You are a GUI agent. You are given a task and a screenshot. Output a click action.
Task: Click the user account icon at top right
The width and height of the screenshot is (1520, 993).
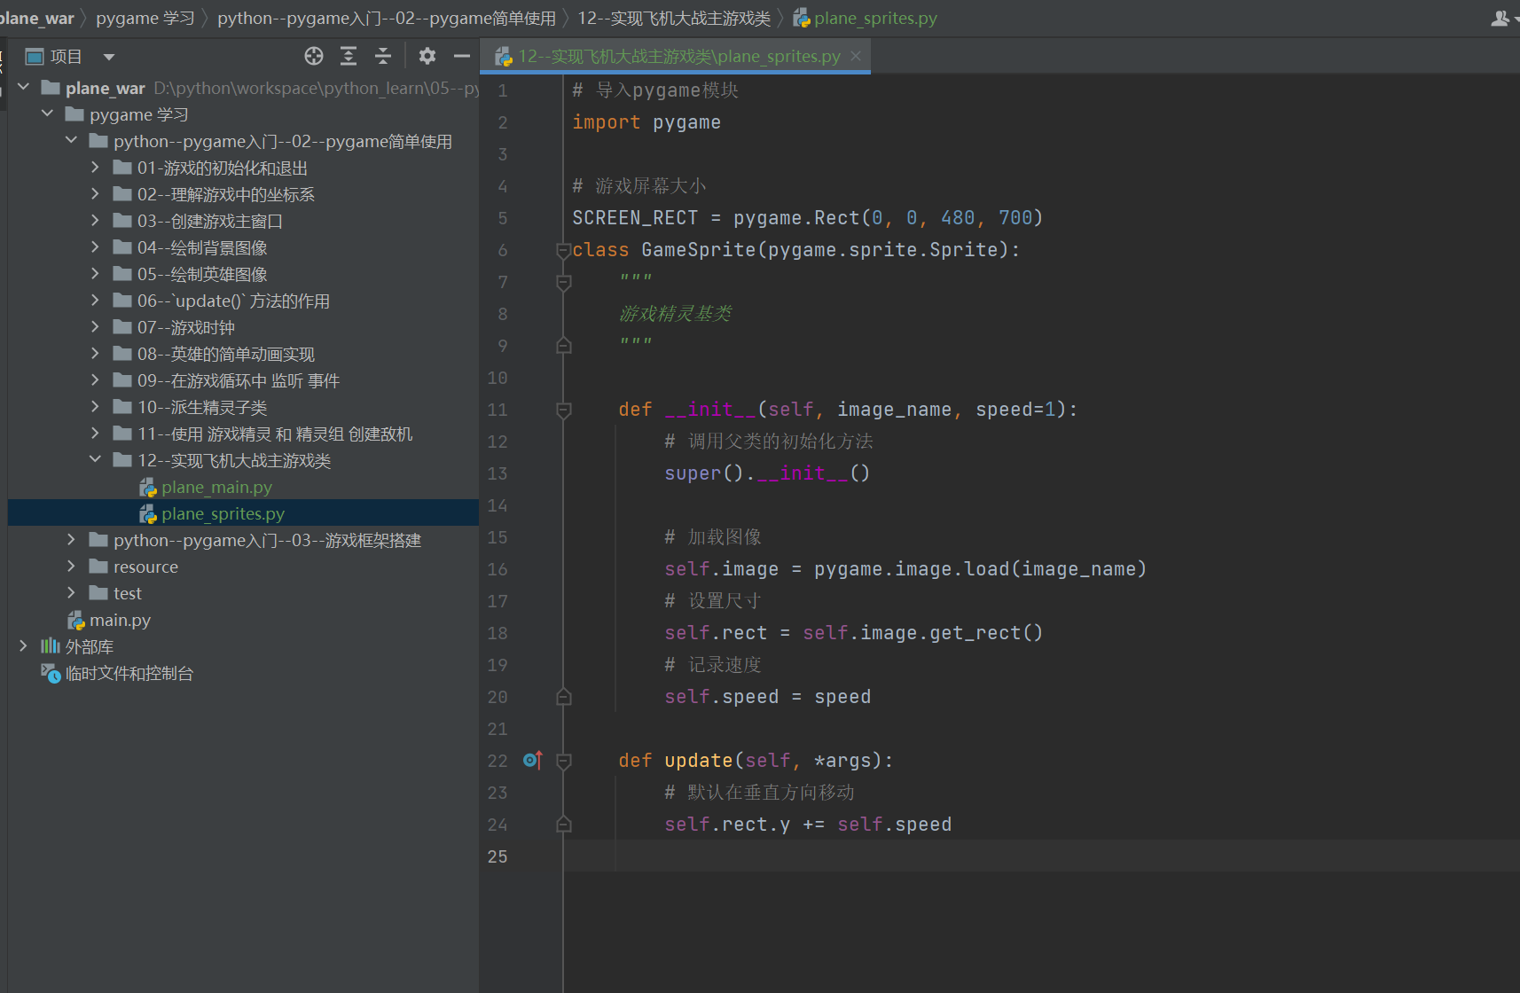1500,18
